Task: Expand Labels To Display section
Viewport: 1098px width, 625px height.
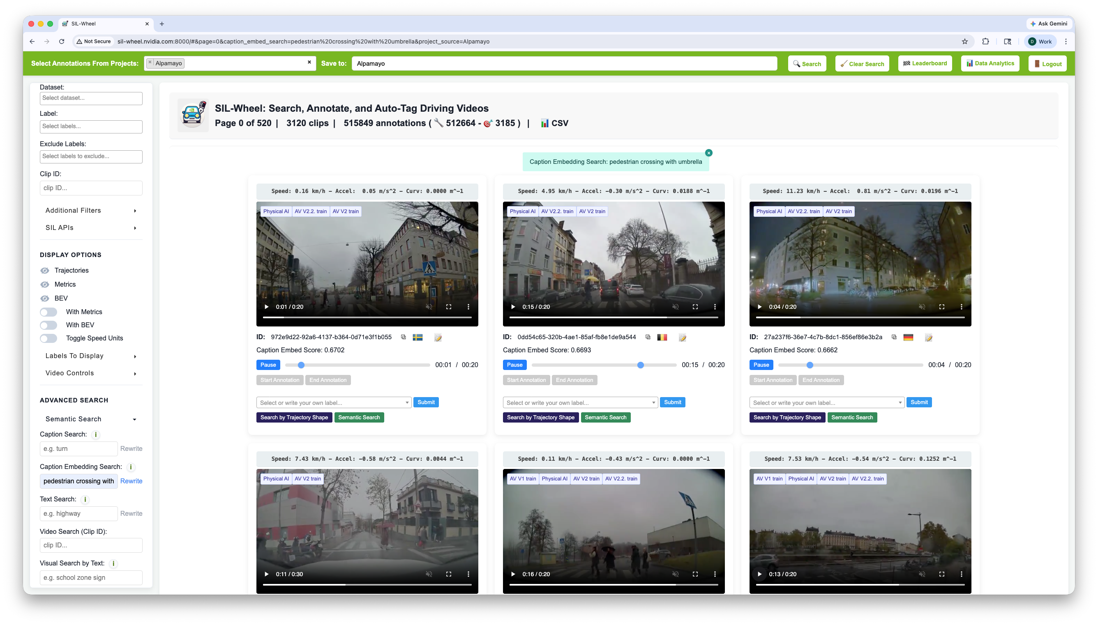Action: 91,356
